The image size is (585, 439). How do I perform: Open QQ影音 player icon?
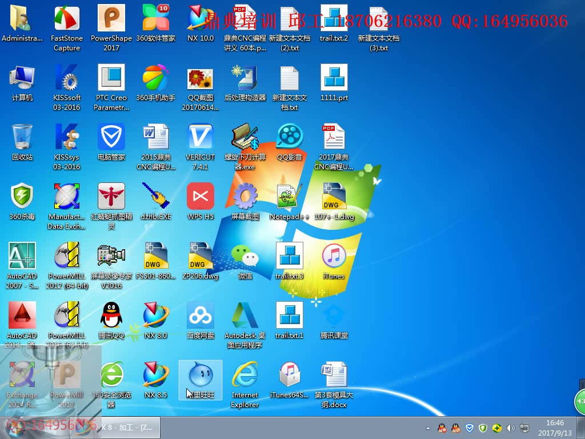(x=290, y=142)
